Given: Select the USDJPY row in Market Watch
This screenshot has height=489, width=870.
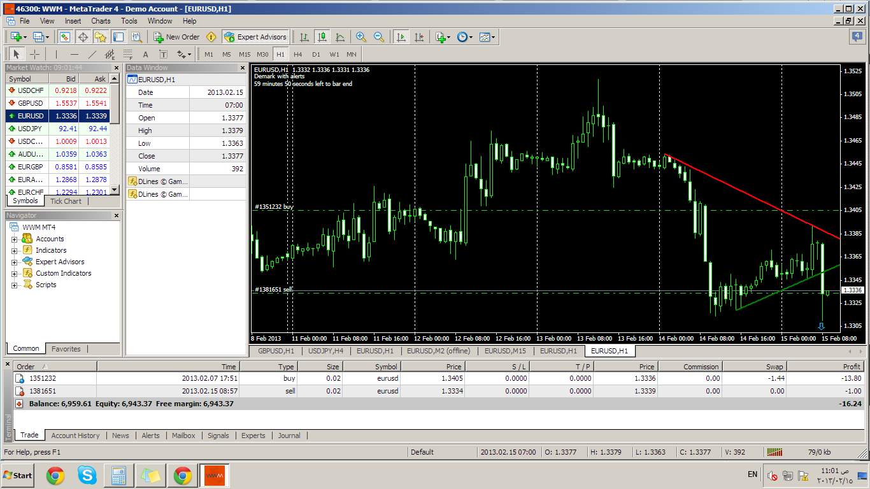Looking at the screenshot, I should [x=58, y=129].
